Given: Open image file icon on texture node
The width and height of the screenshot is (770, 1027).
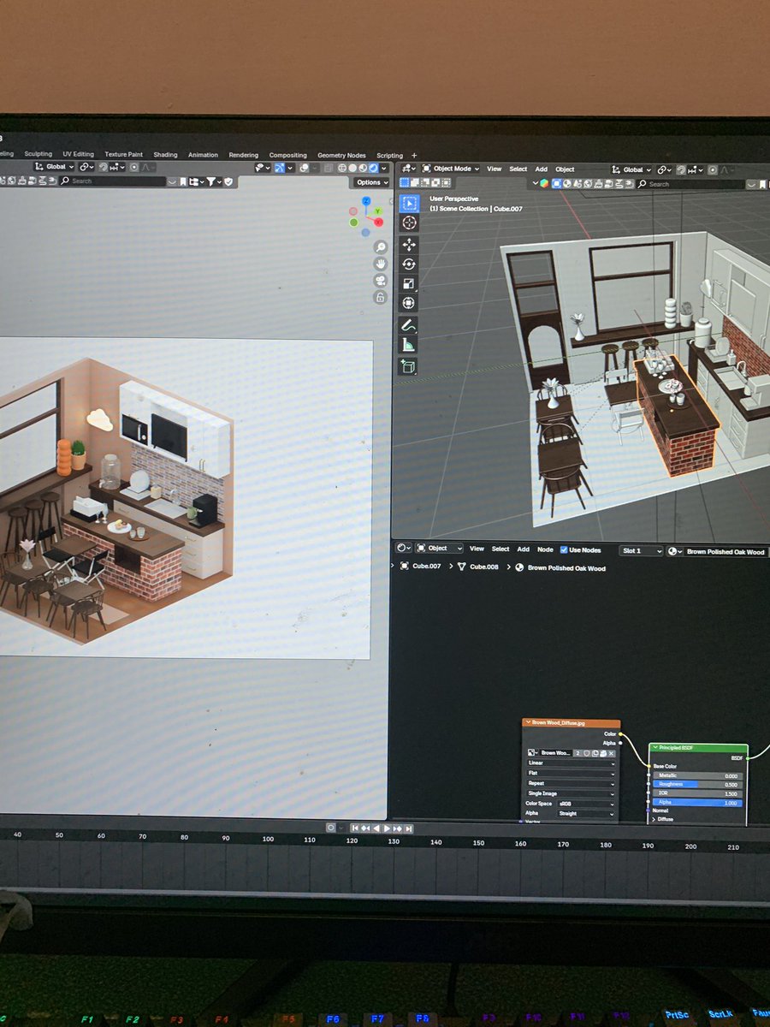Looking at the screenshot, I should (x=602, y=753).
